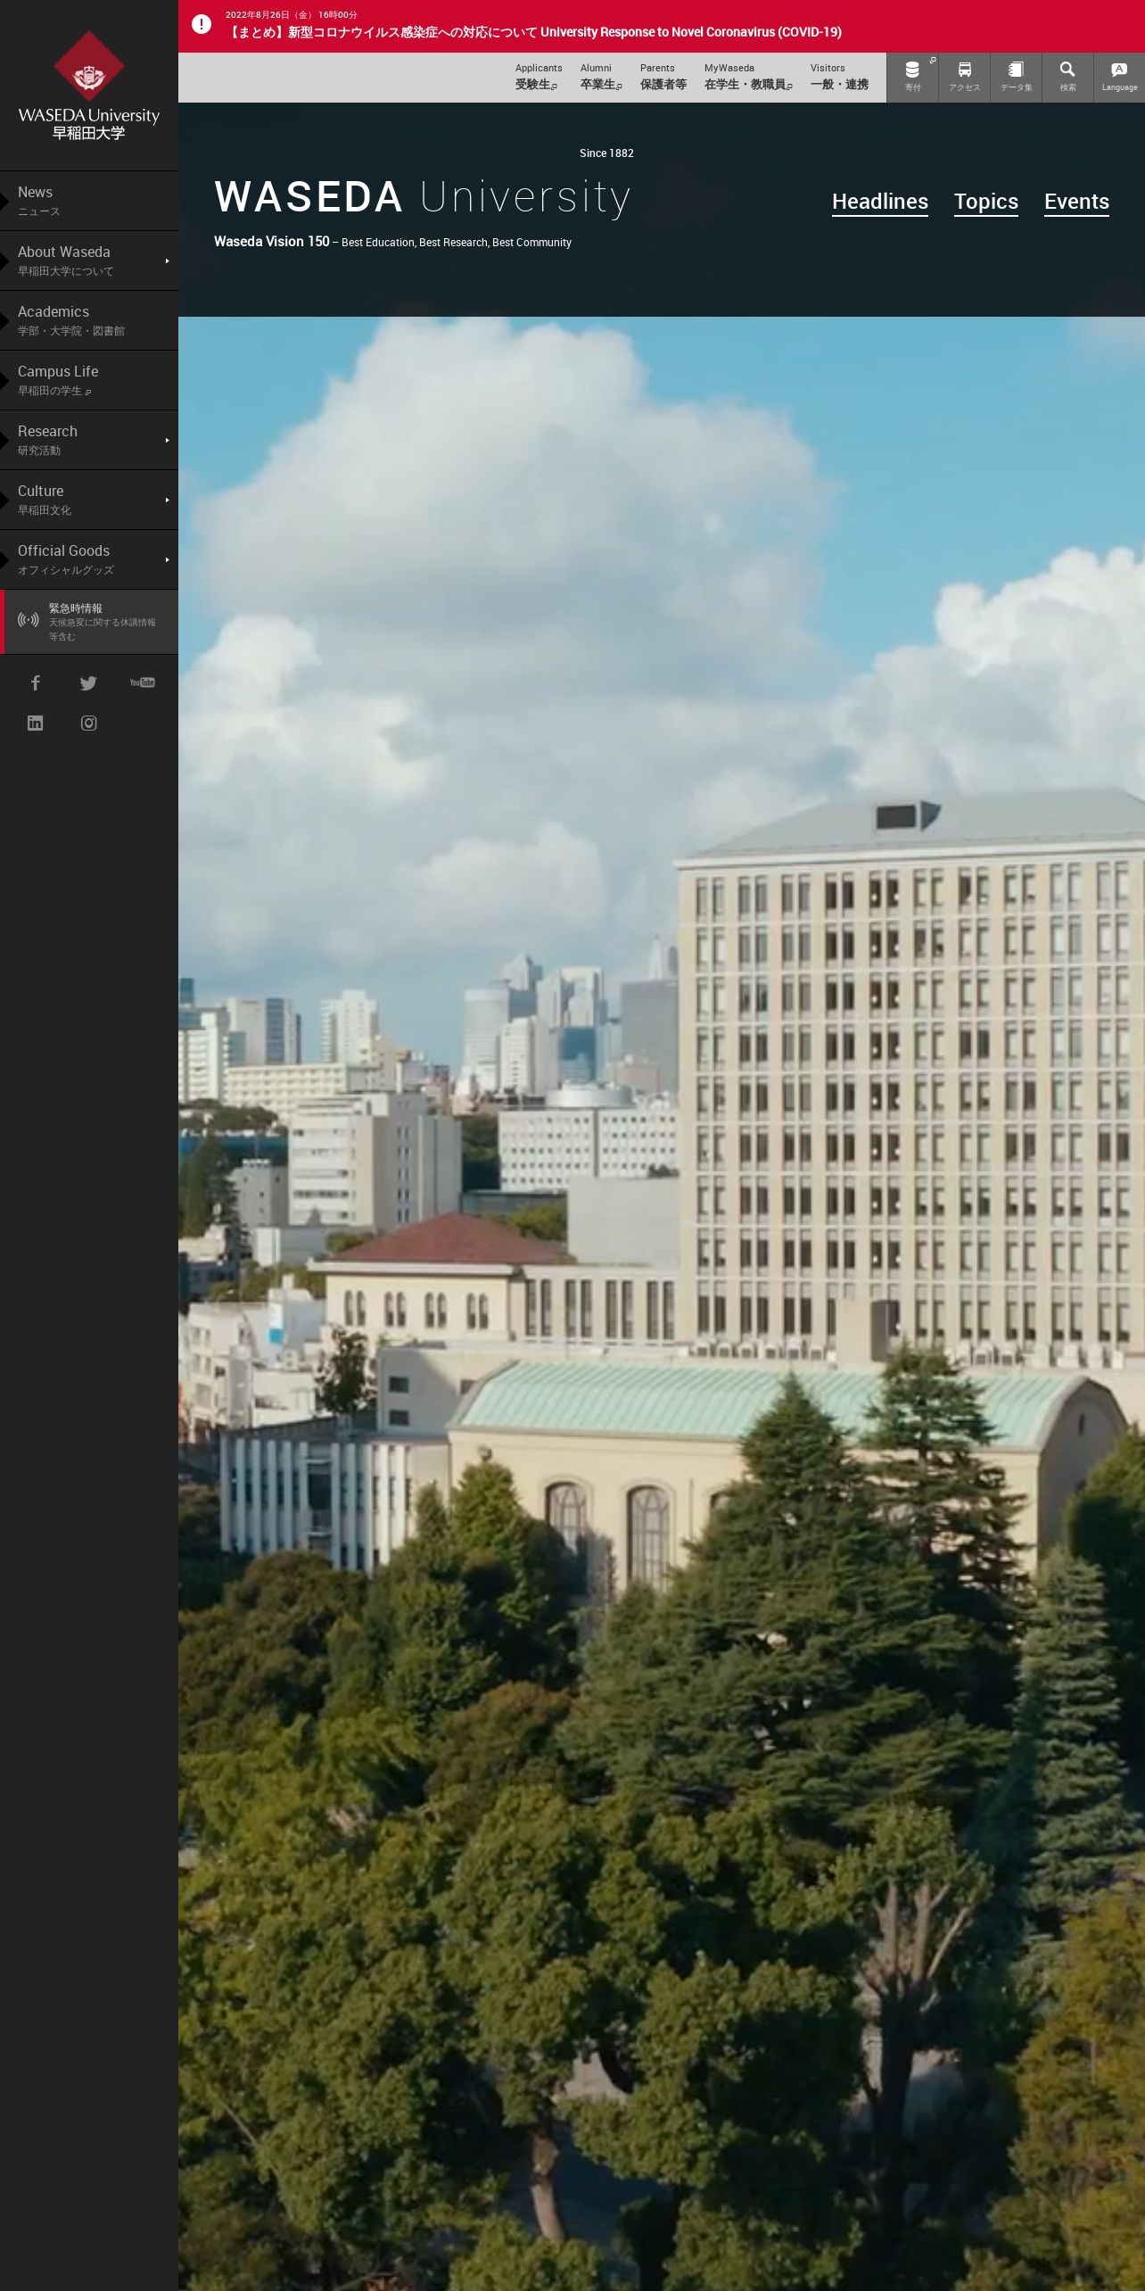Click the Waseda Vision 150 tagline
This screenshot has height=2291, width=1145.
click(x=392, y=242)
